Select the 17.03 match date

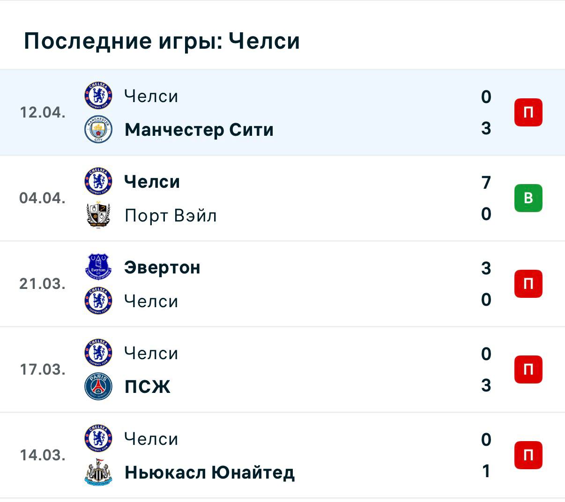point(42,369)
